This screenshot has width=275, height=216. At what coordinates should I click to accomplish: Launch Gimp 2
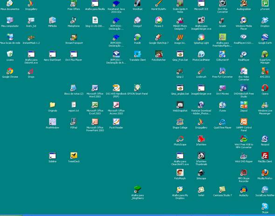click(x=180, y=71)
